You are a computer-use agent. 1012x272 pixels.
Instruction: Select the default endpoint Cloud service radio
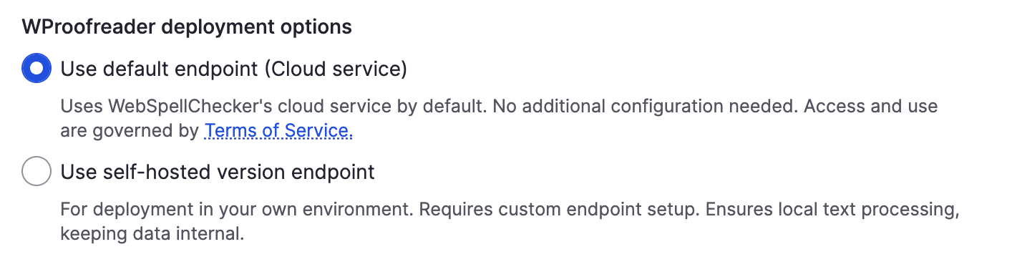37,69
